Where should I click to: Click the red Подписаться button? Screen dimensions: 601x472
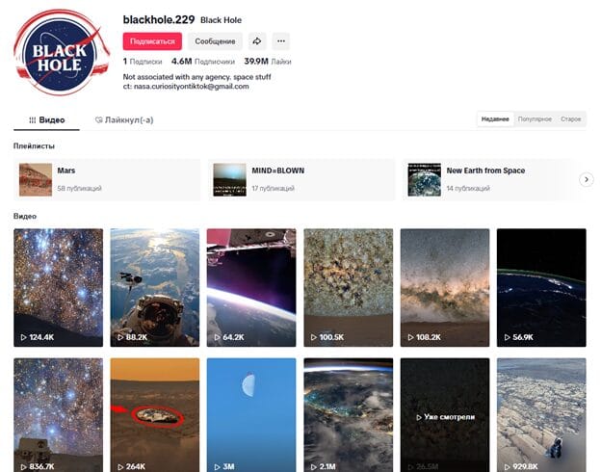point(152,41)
